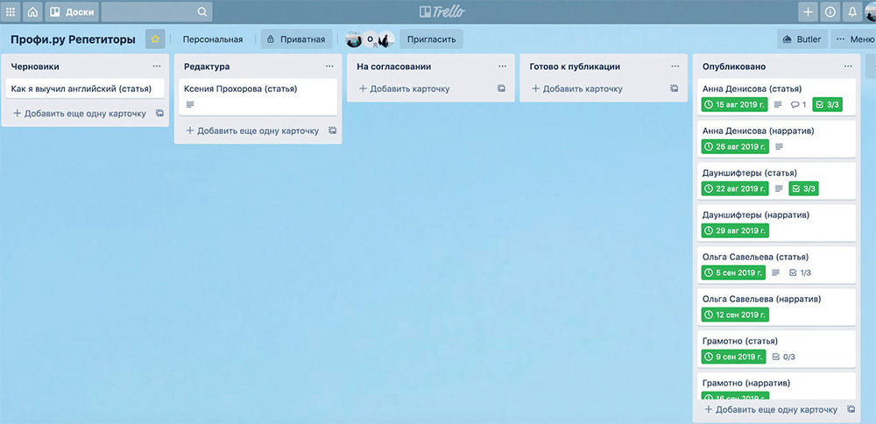Click the create plus icon in header
The height and width of the screenshot is (424, 876).
point(808,12)
